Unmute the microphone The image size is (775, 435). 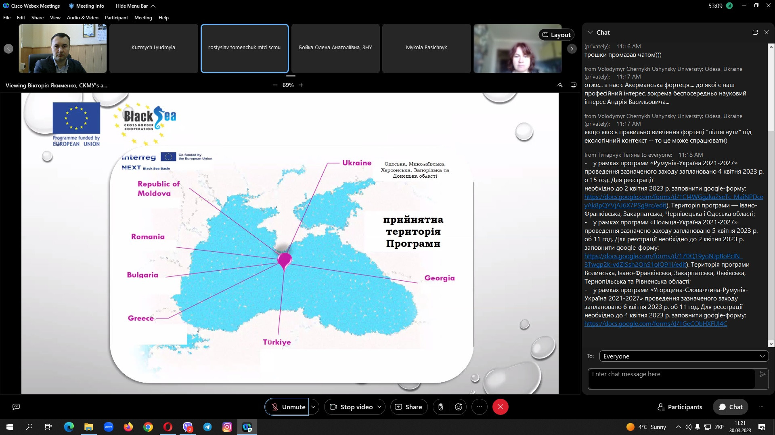pos(287,407)
